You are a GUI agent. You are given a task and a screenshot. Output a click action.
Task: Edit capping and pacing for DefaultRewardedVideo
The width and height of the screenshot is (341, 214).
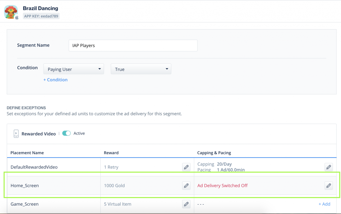click(x=329, y=167)
